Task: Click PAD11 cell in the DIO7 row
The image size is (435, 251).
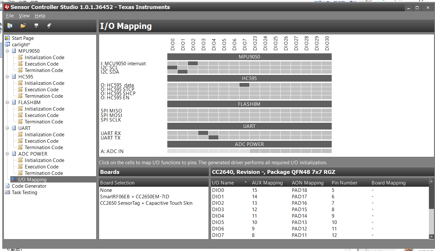Action: point(299,235)
